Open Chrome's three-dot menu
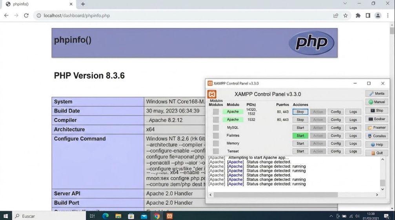This screenshot has height=220, width=395. click(388, 16)
